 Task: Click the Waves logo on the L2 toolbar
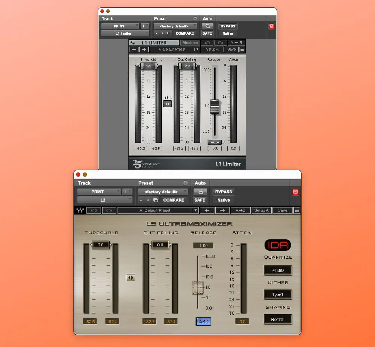click(x=80, y=210)
